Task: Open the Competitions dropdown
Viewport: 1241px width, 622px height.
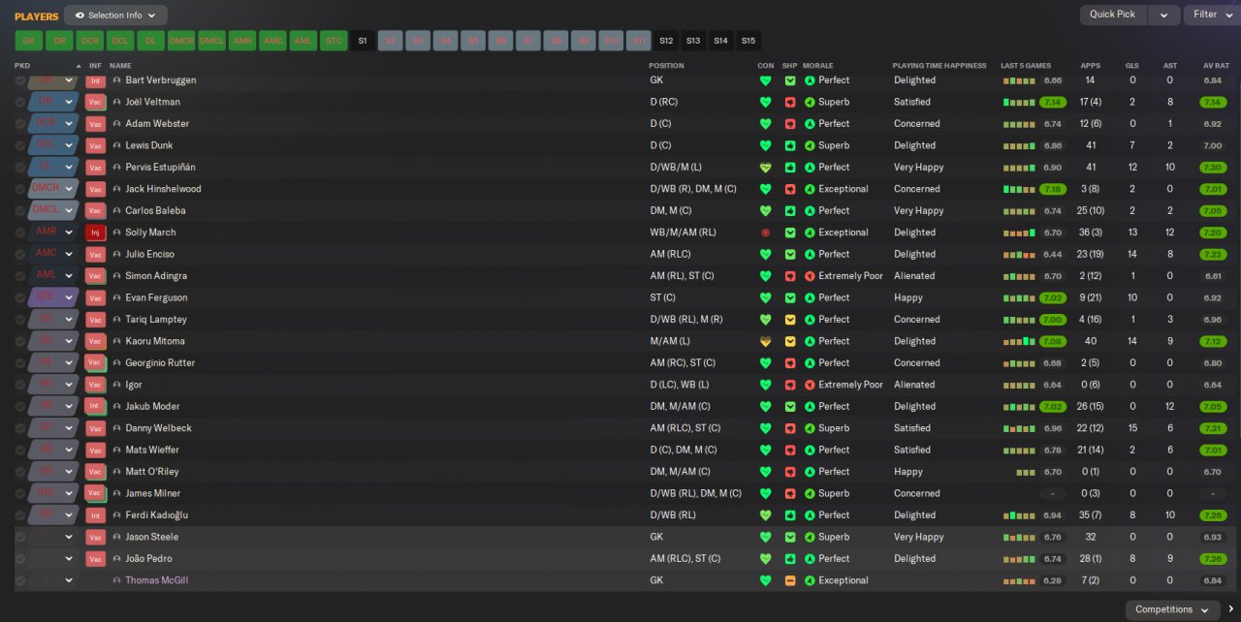Action: click(x=1172, y=609)
